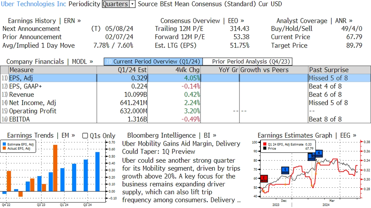Click the Past Surprise column header
This screenshot has width=371, height=208.
click(x=339, y=70)
